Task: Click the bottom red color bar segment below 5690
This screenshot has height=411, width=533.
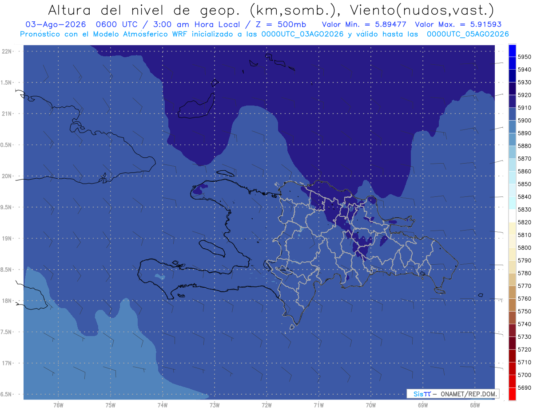Action: coord(512,394)
